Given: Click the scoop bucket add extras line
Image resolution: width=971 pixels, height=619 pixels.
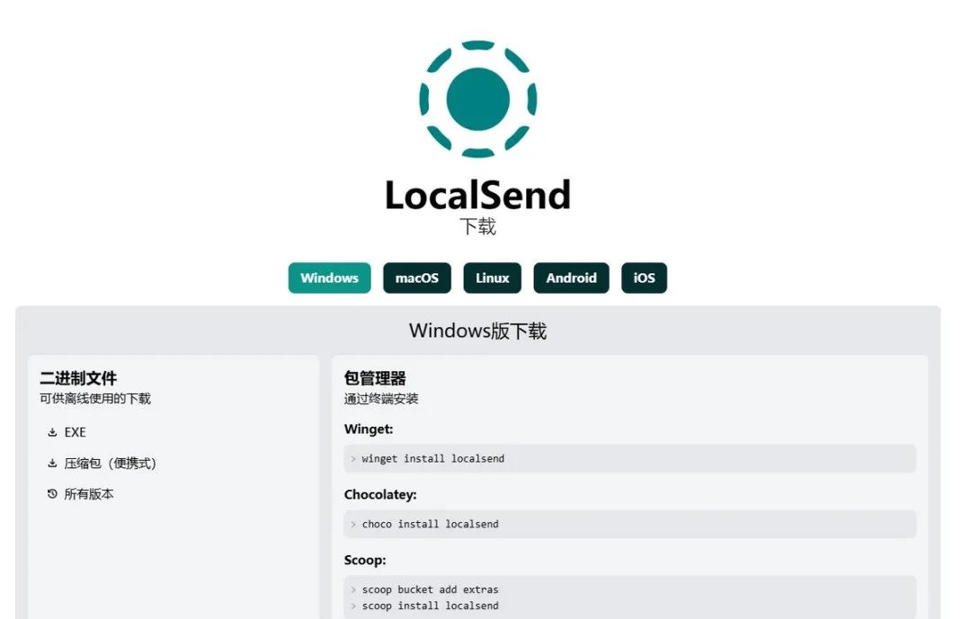Looking at the screenshot, I should coord(431,590).
